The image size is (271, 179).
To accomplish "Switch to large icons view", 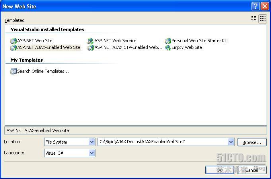I will (254, 19).
